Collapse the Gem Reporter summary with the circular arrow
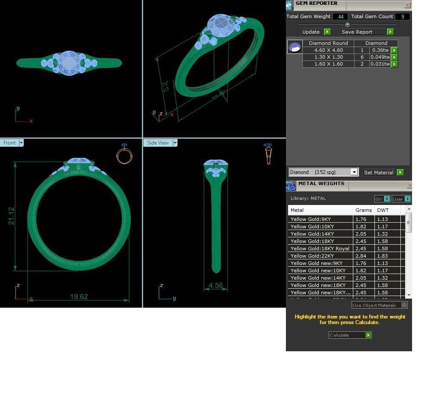Image resolution: width=425 pixels, height=416 pixels. coord(348,24)
